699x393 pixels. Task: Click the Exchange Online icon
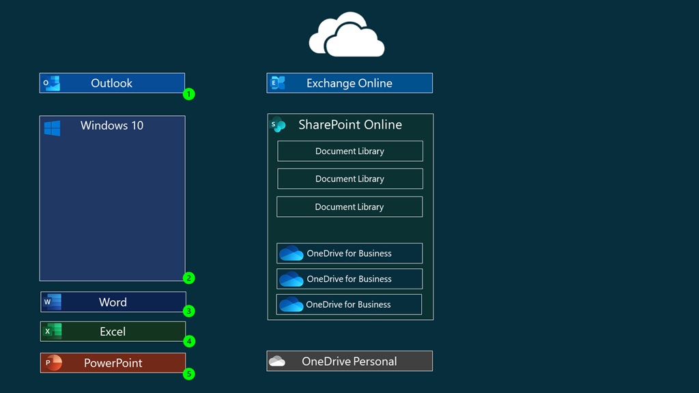point(278,83)
